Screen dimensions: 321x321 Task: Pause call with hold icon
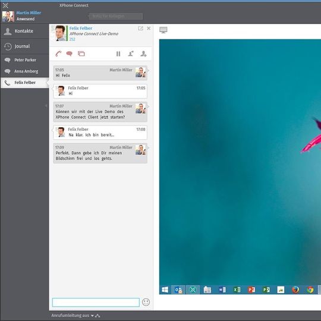[x=118, y=54]
